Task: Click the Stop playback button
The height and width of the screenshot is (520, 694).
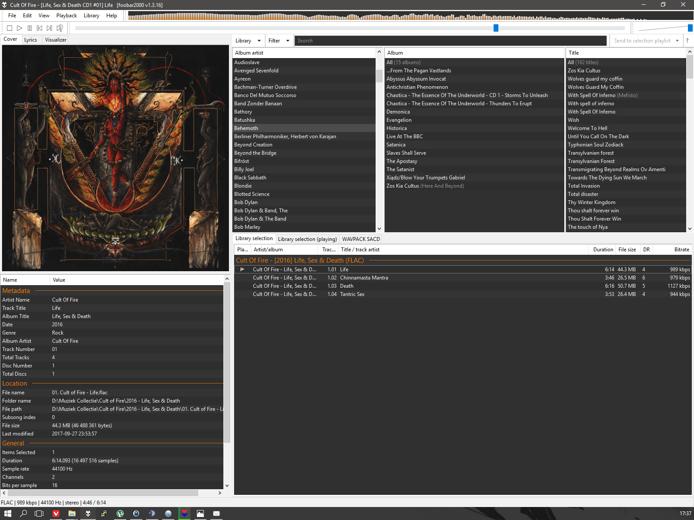Action: [x=10, y=28]
